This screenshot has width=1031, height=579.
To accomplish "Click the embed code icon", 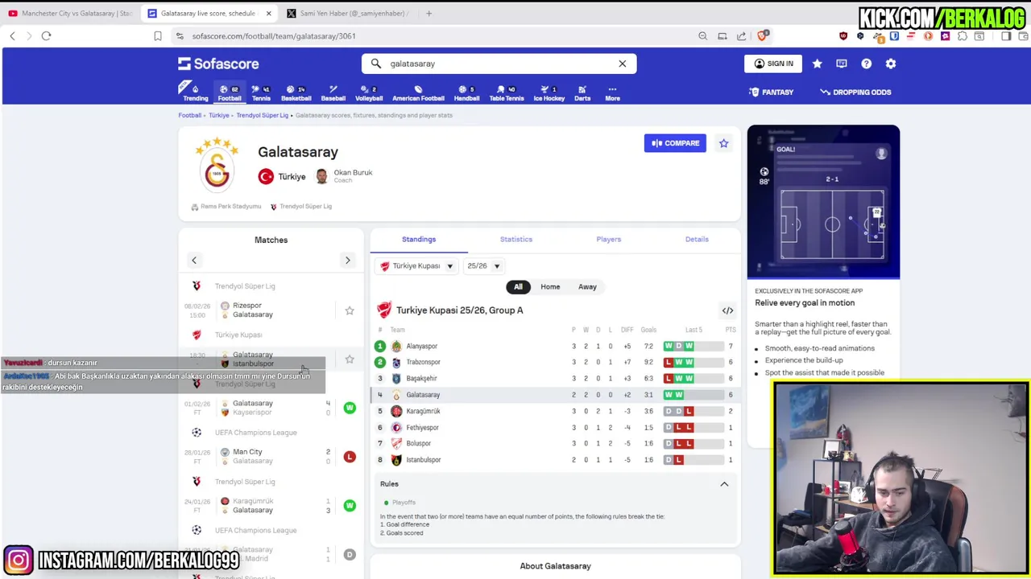I will pos(727,310).
